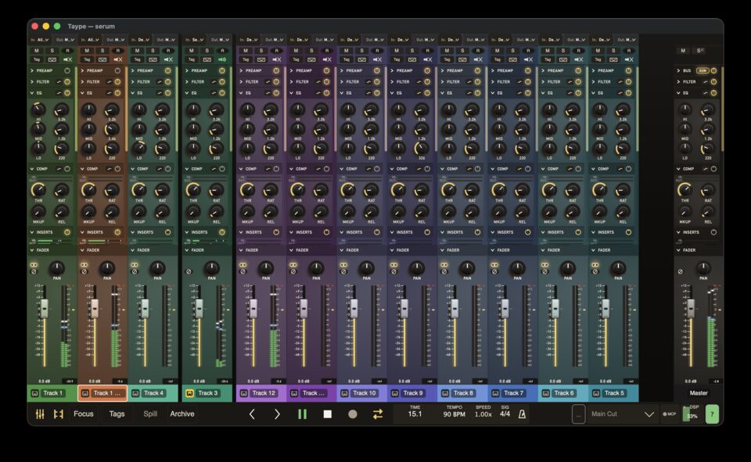The image size is (751, 462).
Task: Open the Archive tab
Action: point(182,414)
